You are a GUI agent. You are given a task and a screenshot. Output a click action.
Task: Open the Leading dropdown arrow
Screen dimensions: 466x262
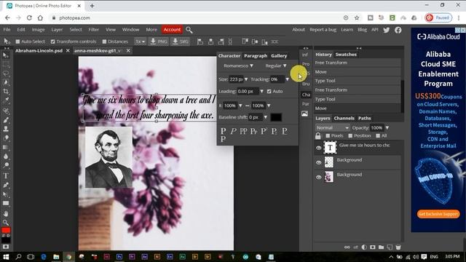(261, 91)
